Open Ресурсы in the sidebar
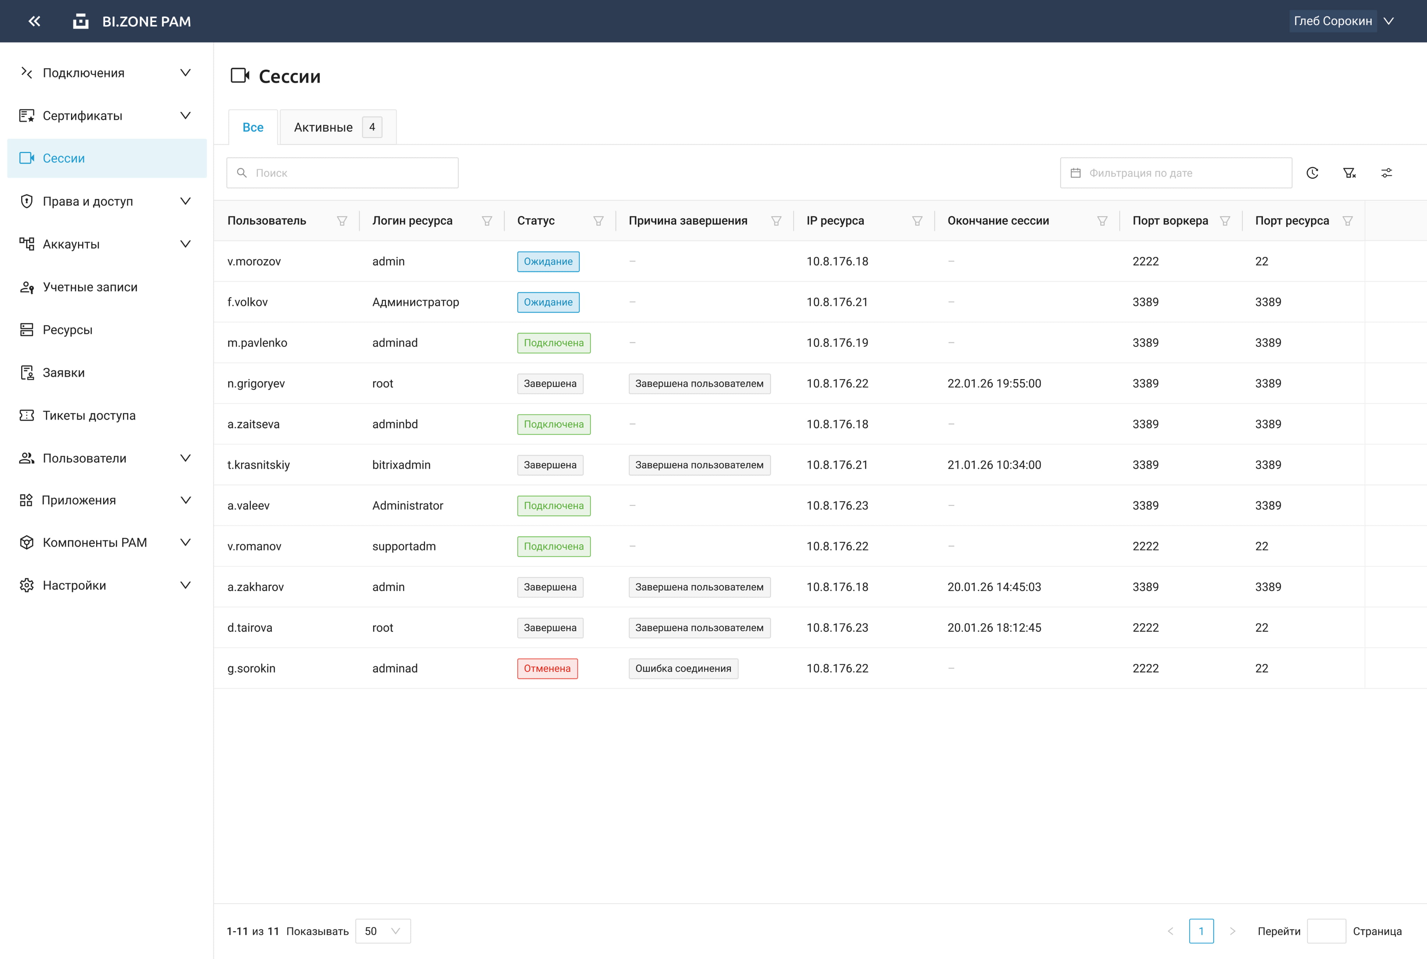Image resolution: width=1427 pixels, height=959 pixels. point(67,330)
